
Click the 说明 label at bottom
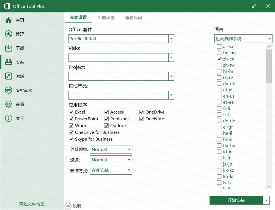(77, 206)
